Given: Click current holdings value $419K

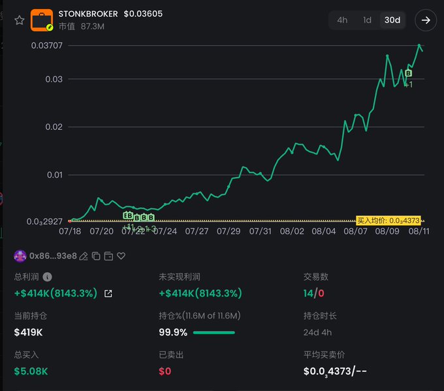Looking at the screenshot, I should [28, 332].
